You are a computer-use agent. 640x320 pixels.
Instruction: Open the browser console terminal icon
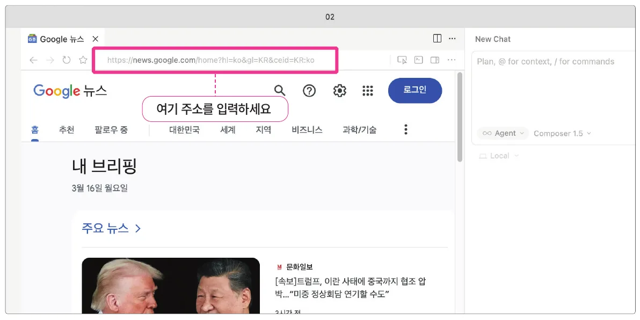pos(418,60)
